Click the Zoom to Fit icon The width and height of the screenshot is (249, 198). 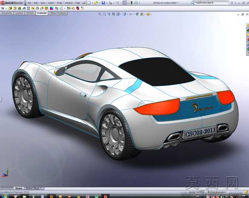click(100, 14)
